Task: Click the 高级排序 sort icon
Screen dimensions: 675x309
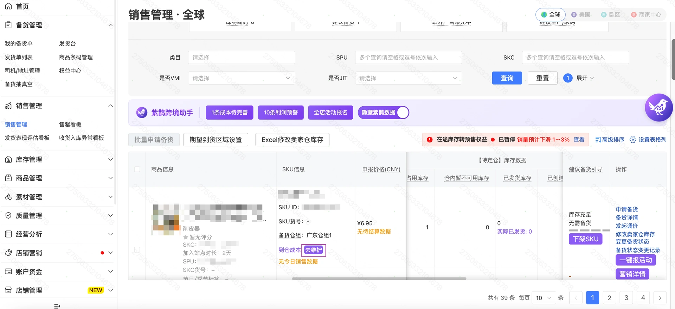Action: [598, 140]
